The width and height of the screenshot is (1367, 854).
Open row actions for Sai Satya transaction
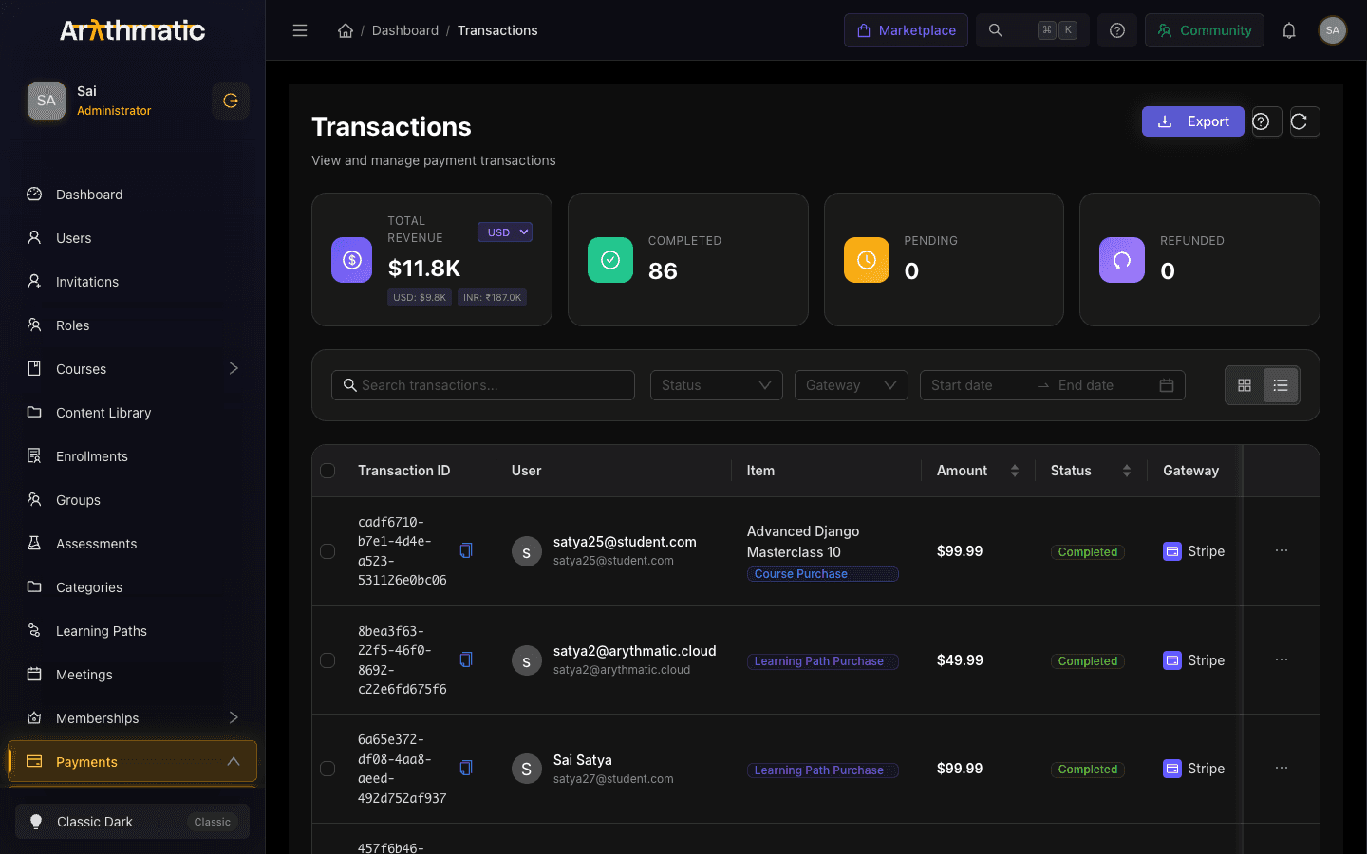[x=1282, y=768]
